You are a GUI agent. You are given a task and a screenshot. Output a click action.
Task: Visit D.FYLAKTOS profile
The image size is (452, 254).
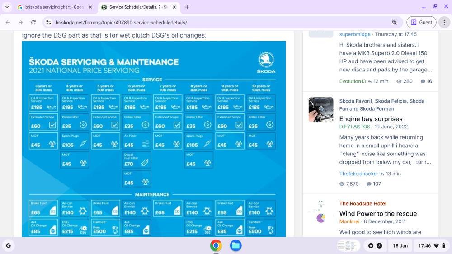coord(354,127)
